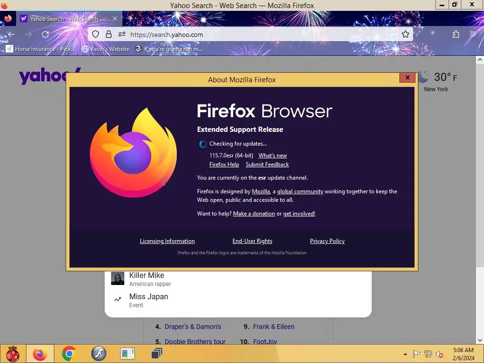The width and height of the screenshot is (484, 363).
Task: Select Killer Mike suggestion
Action: 238,279
